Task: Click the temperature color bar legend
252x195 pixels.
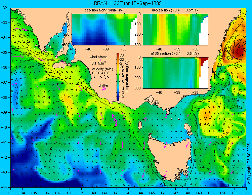Action: tap(118, 77)
